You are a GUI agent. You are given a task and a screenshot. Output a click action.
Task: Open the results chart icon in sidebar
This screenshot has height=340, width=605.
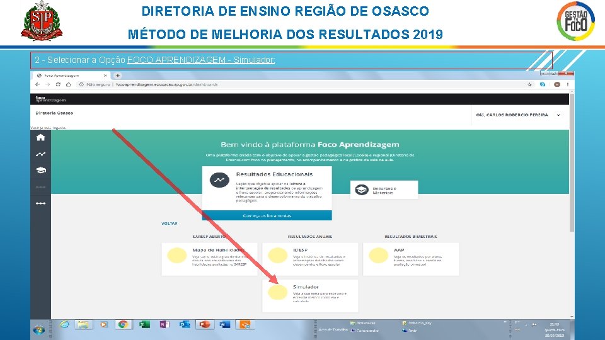click(x=40, y=154)
